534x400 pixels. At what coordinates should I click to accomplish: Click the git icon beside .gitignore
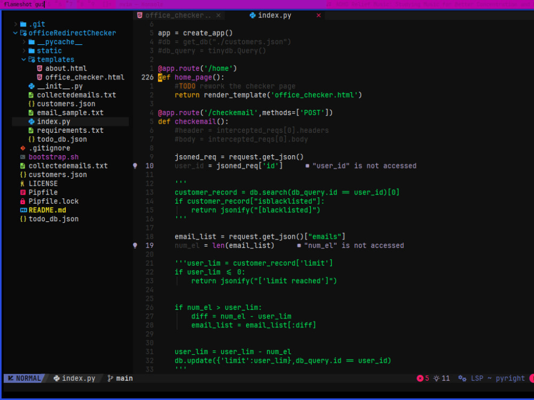[x=23, y=148]
